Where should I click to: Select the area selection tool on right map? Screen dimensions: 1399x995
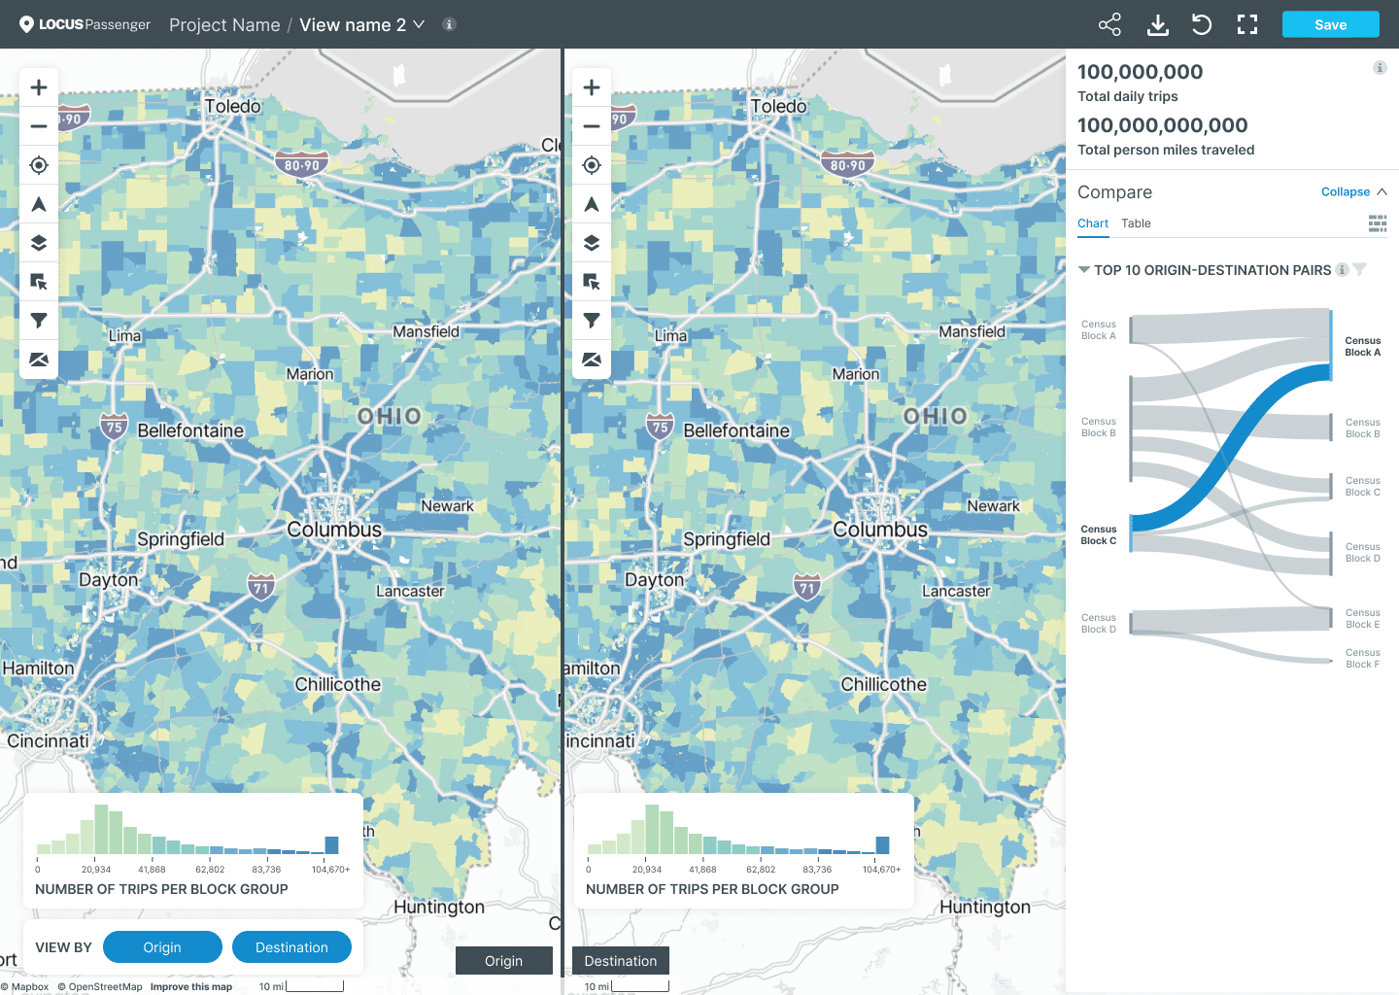tap(591, 282)
